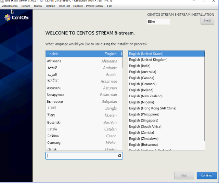Select English (United Kingdom) locale
Viewport: 219px width, 183px height.
tap(166, 60)
